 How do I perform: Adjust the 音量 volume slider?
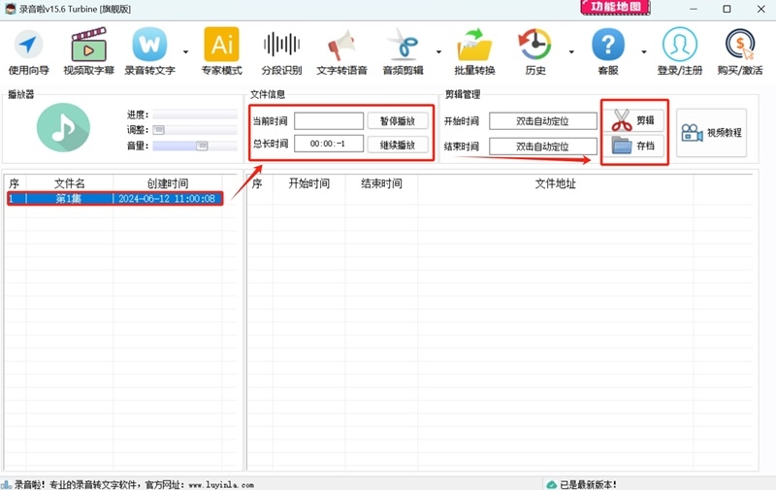[195, 146]
